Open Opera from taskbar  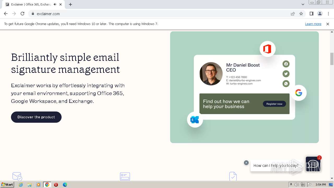(x=56, y=185)
